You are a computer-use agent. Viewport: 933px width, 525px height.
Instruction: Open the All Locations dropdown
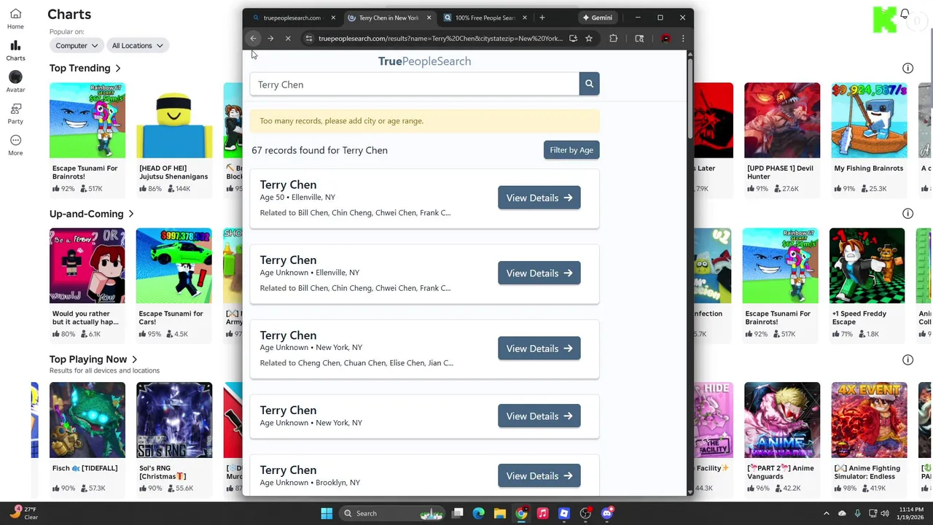click(x=137, y=45)
